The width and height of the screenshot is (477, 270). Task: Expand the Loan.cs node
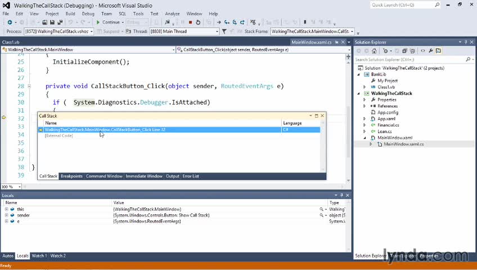tap(364, 132)
